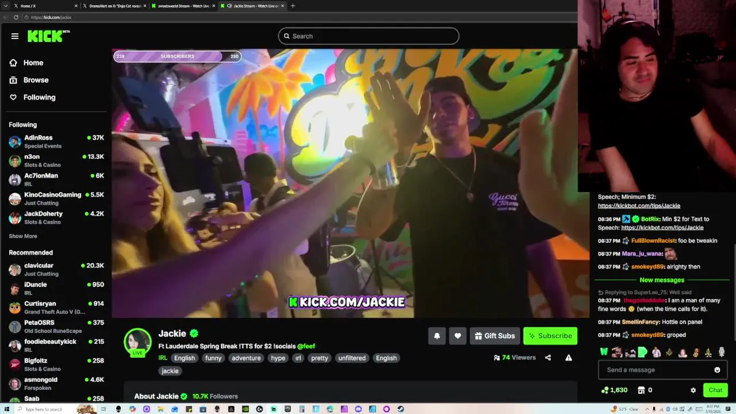Close the Home / X tab

(76, 6)
